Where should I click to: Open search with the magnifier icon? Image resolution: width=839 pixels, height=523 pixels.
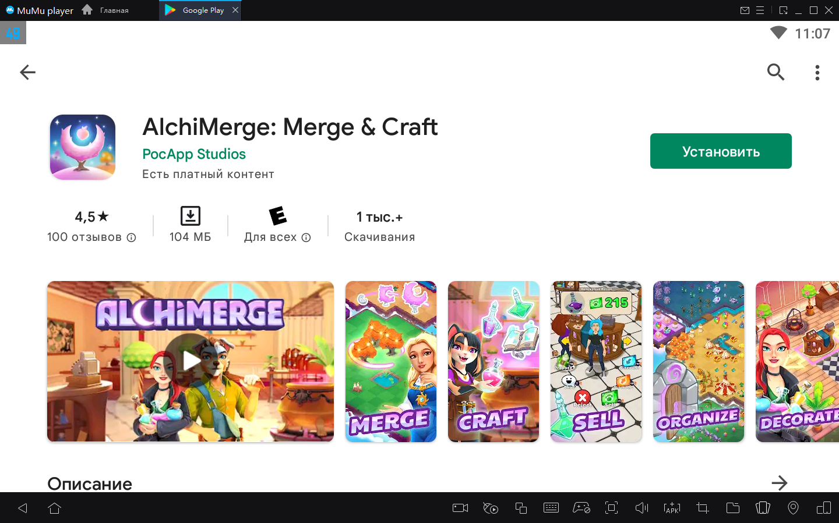775,72
